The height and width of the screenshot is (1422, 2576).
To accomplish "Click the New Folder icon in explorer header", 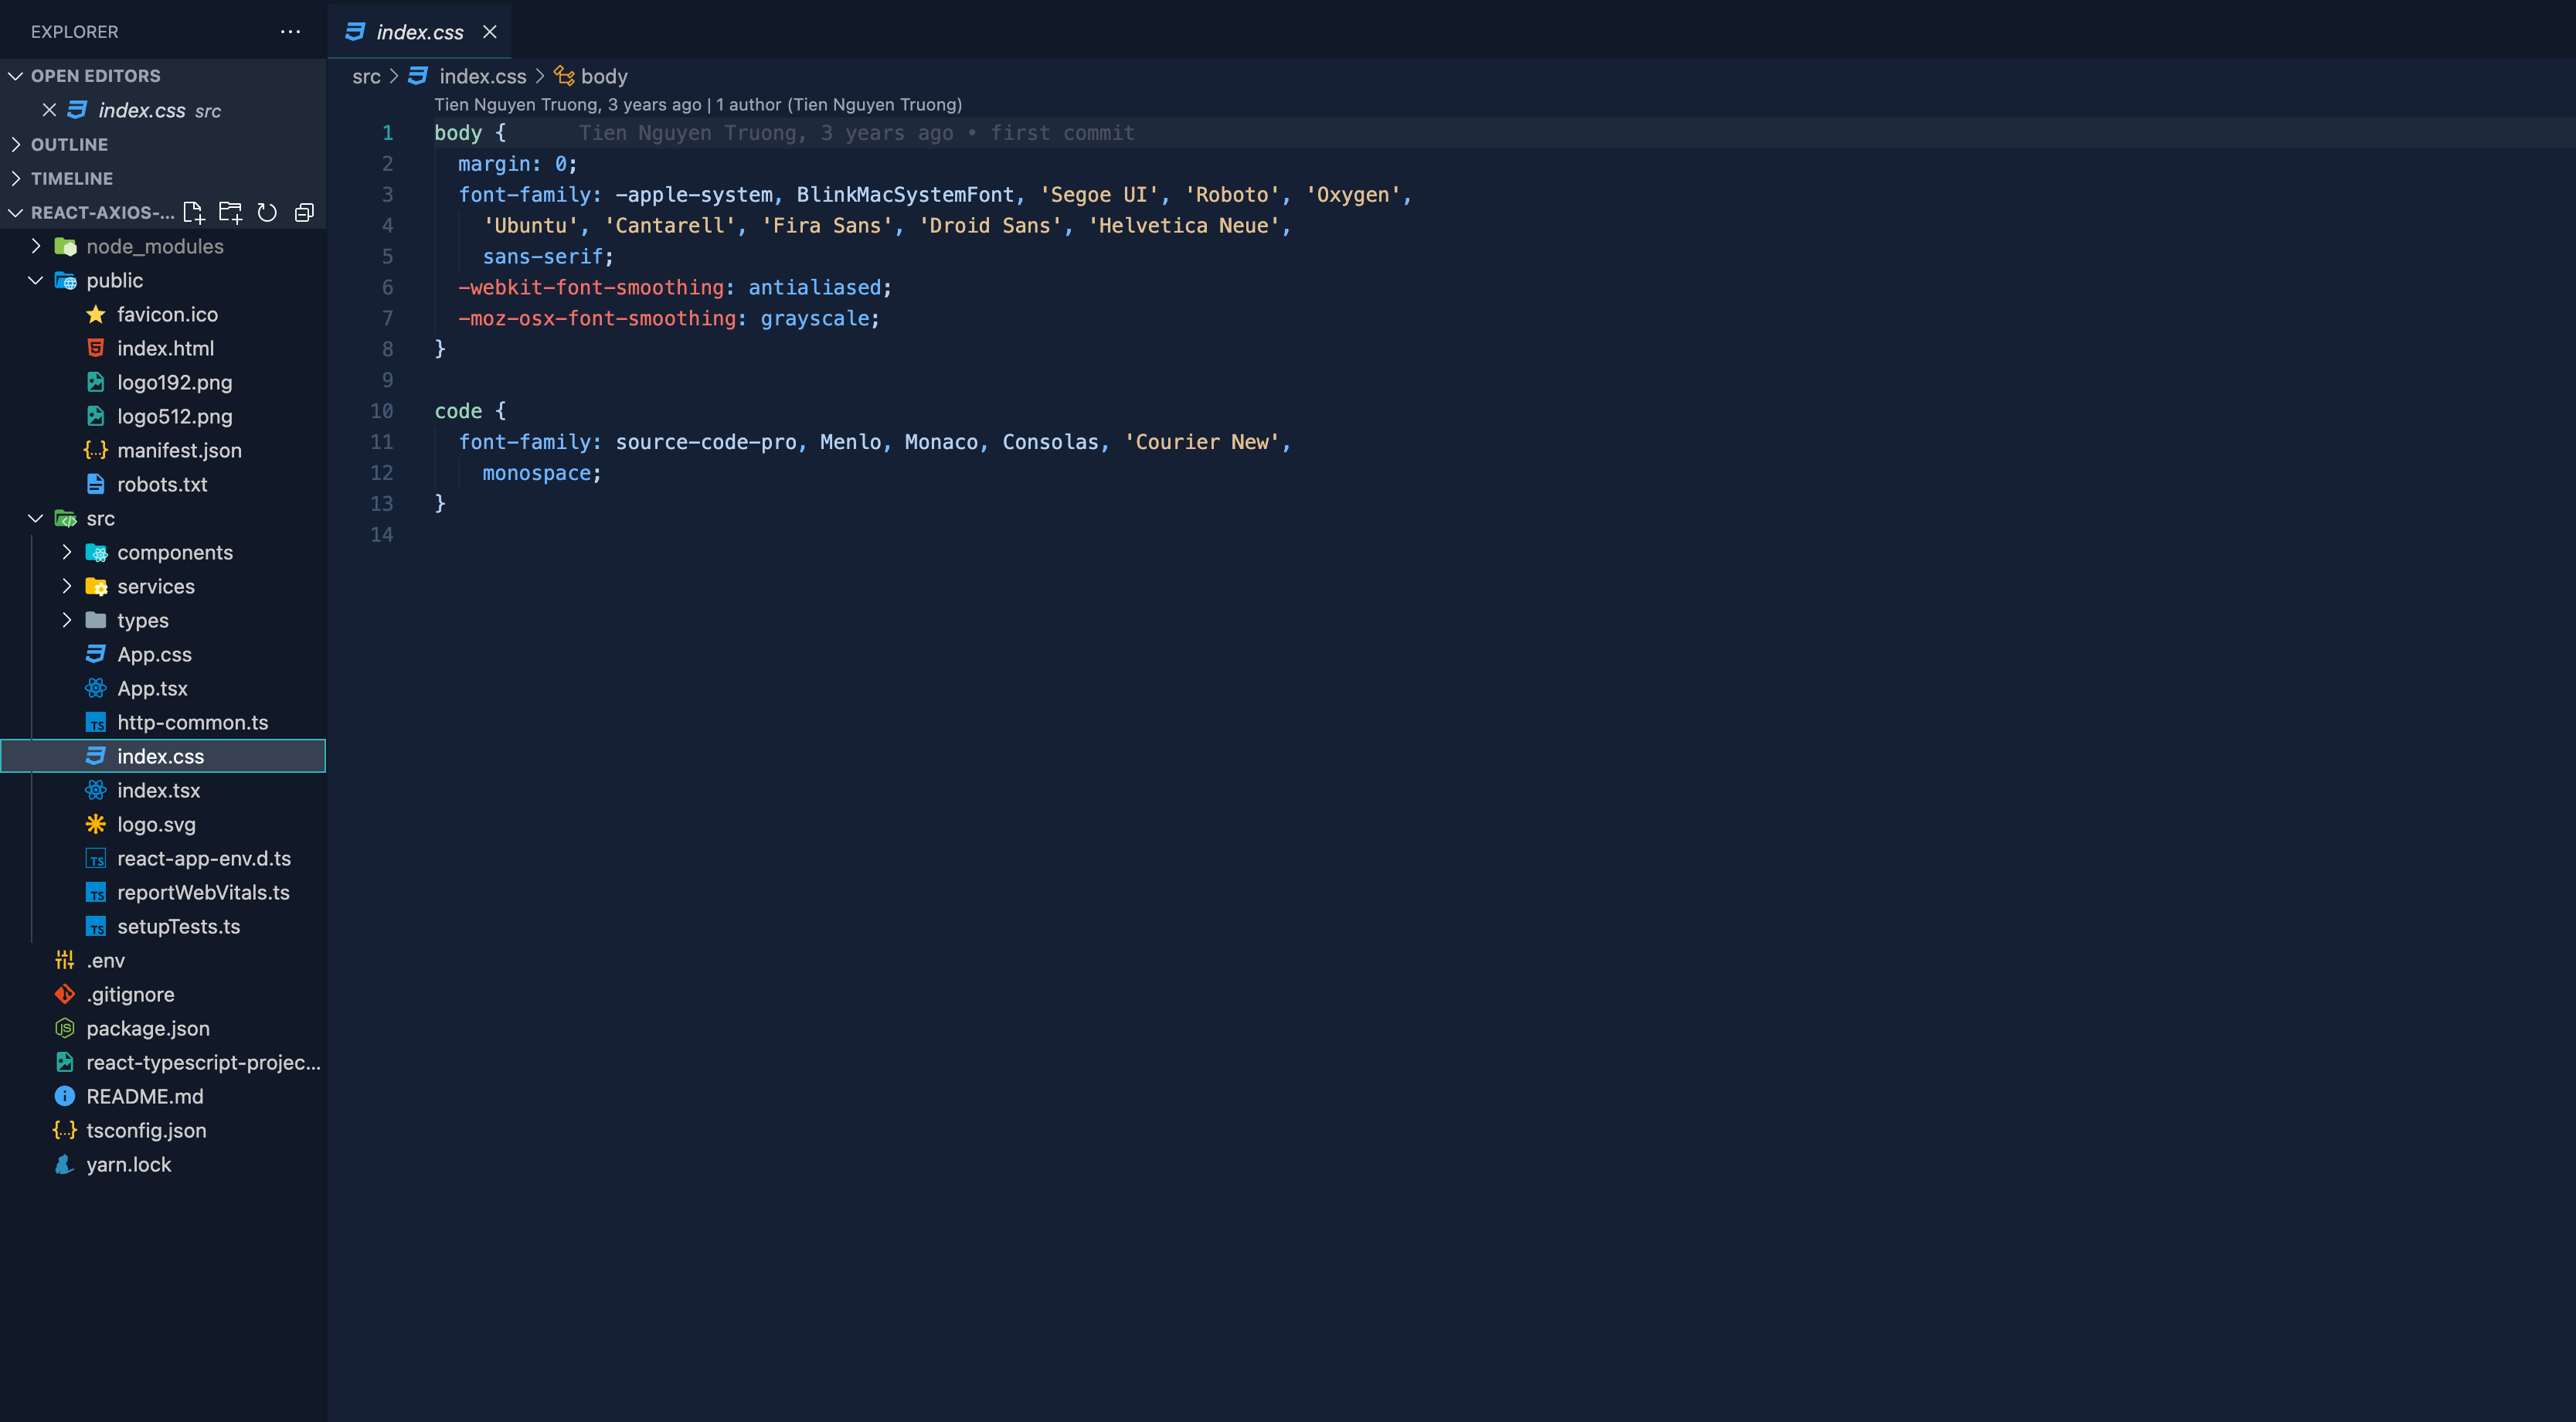I will click(x=230, y=212).
